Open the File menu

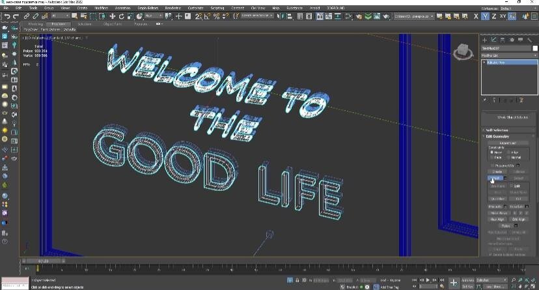(x=7, y=8)
